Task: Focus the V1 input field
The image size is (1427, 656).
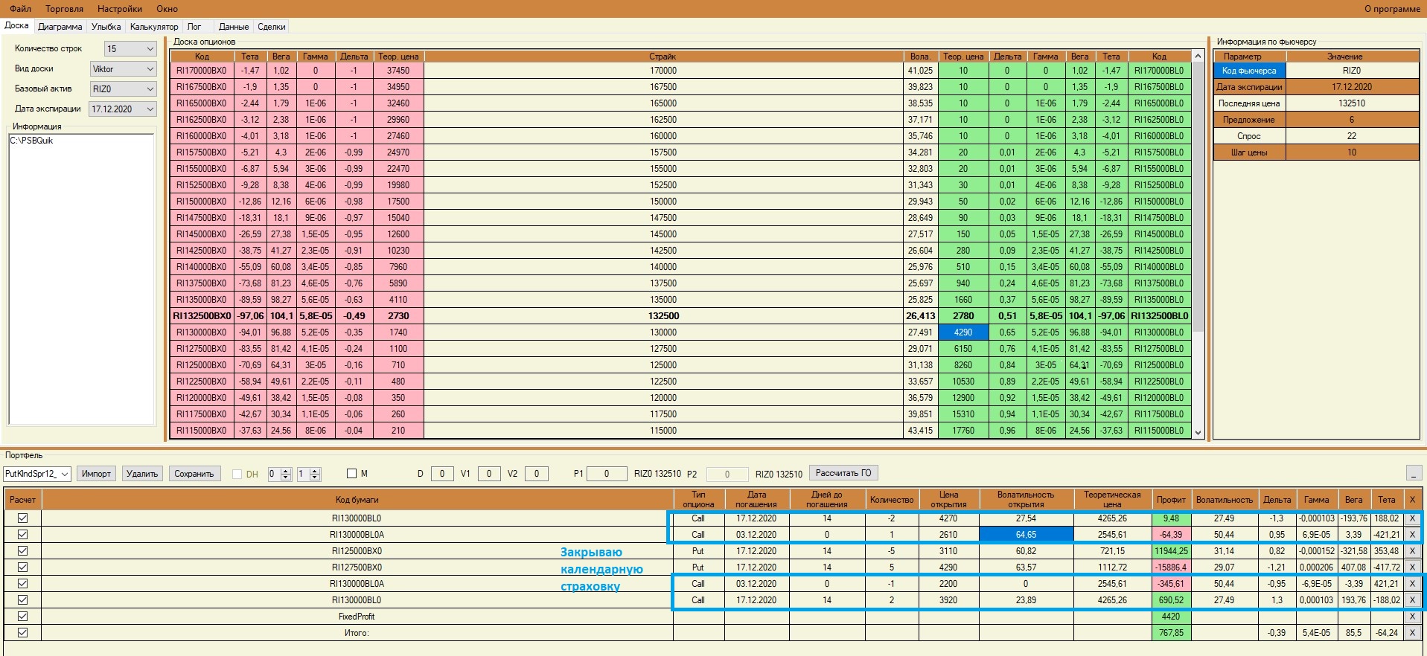Action: click(488, 474)
